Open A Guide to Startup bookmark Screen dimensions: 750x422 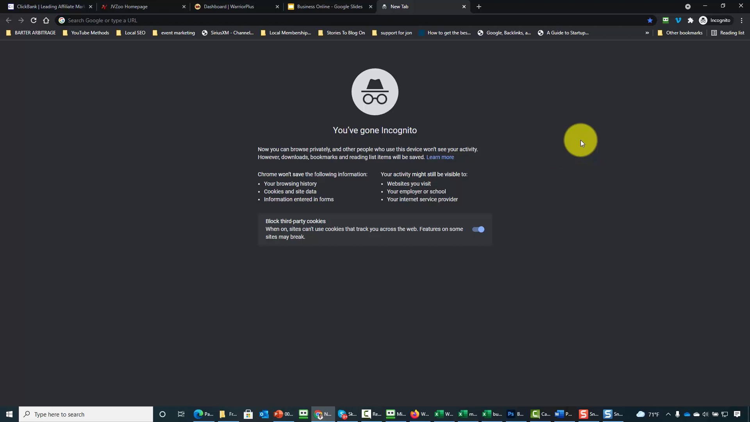(x=563, y=33)
